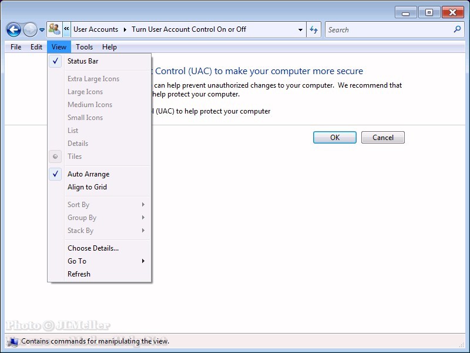Click the OK button
The image size is (470, 353).
[x=335, y=138]
